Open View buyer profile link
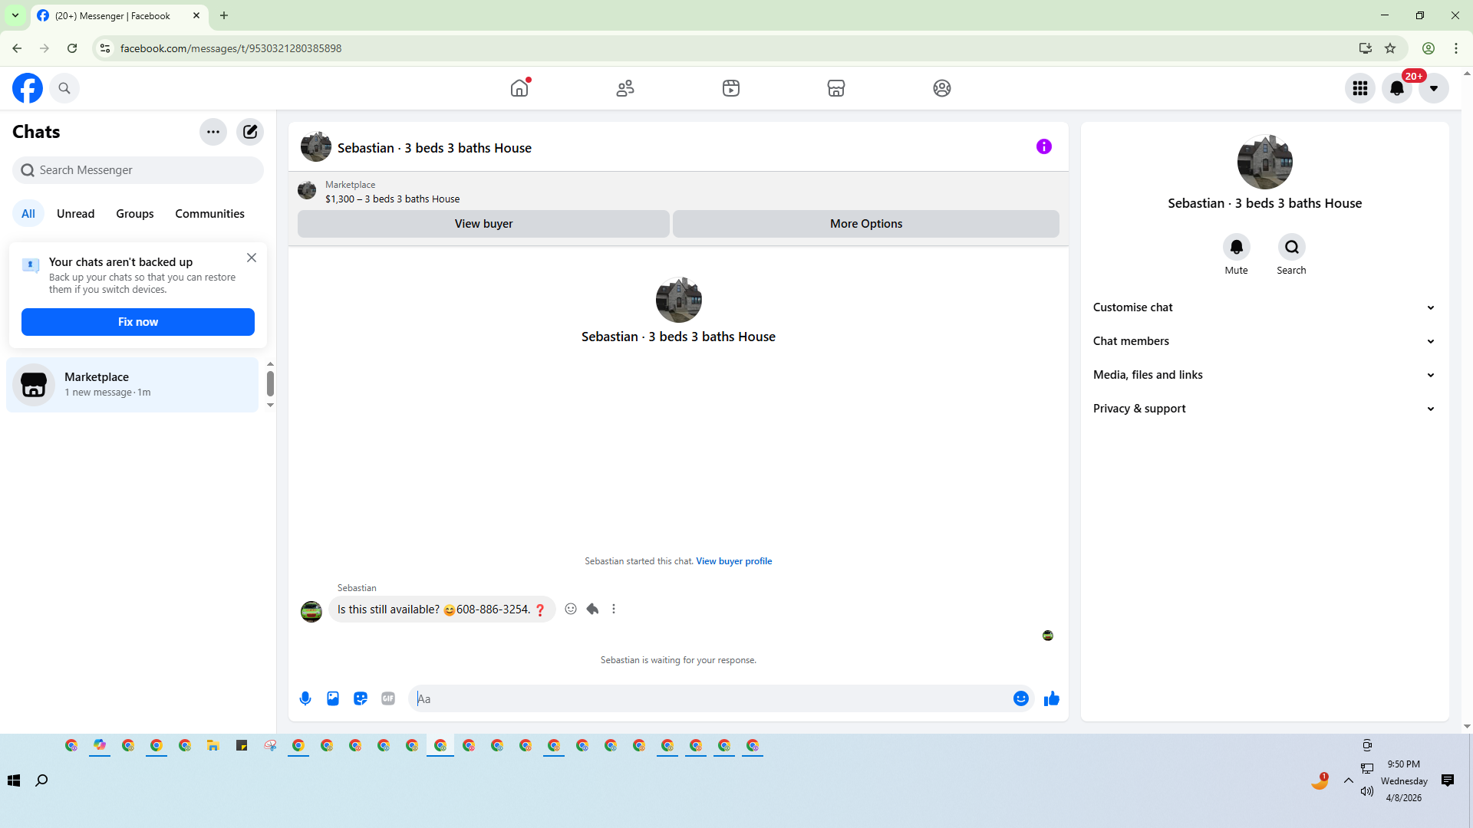 click(733, 561)
